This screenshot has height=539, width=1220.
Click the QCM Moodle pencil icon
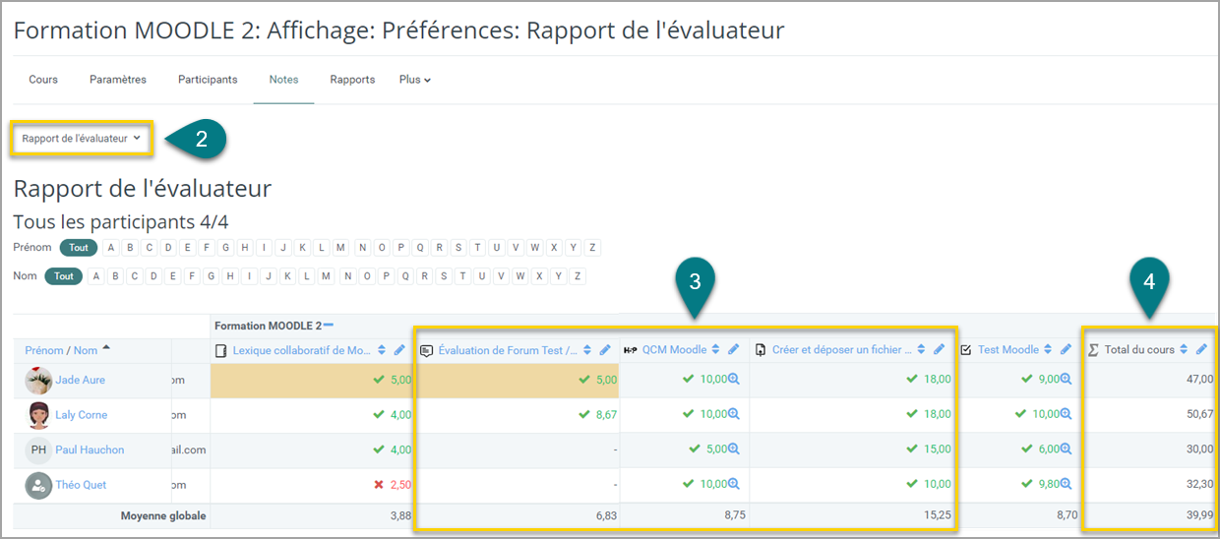point(734,350)
